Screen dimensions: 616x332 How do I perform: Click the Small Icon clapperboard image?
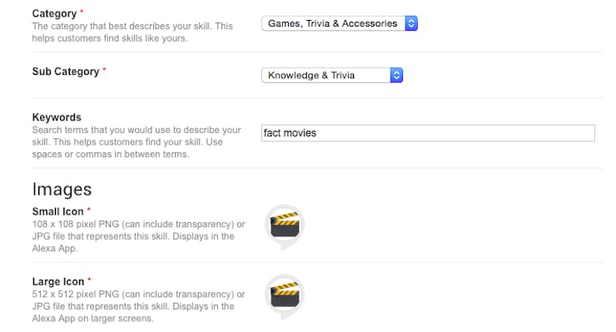coord(285,225)
